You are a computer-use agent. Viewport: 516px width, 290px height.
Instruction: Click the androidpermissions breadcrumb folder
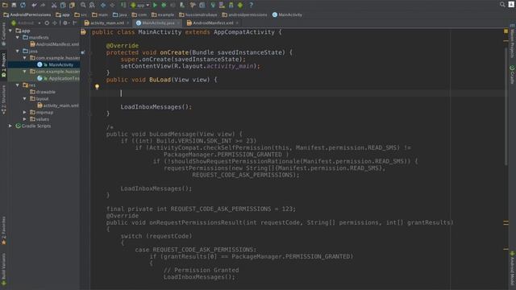tap(244, 14)
